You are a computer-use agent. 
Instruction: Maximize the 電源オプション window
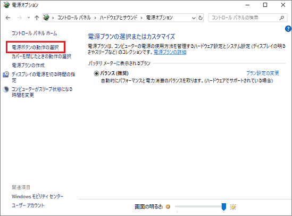point(265,5)
